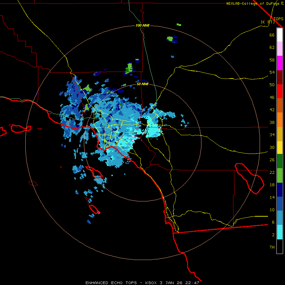Select the light blue legend swatch
This screenshot has width=285, height=285.
click(280, 218)
